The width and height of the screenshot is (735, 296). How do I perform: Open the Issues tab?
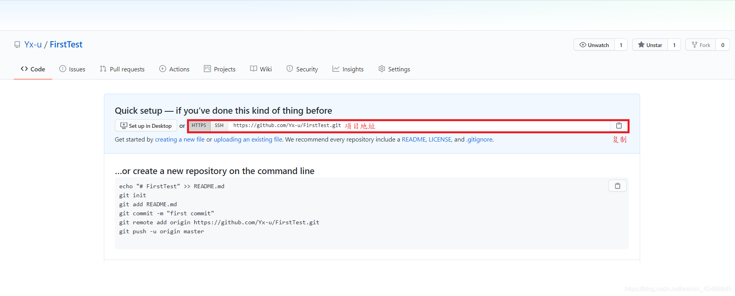pyautogui.click(x=72, y=69)
